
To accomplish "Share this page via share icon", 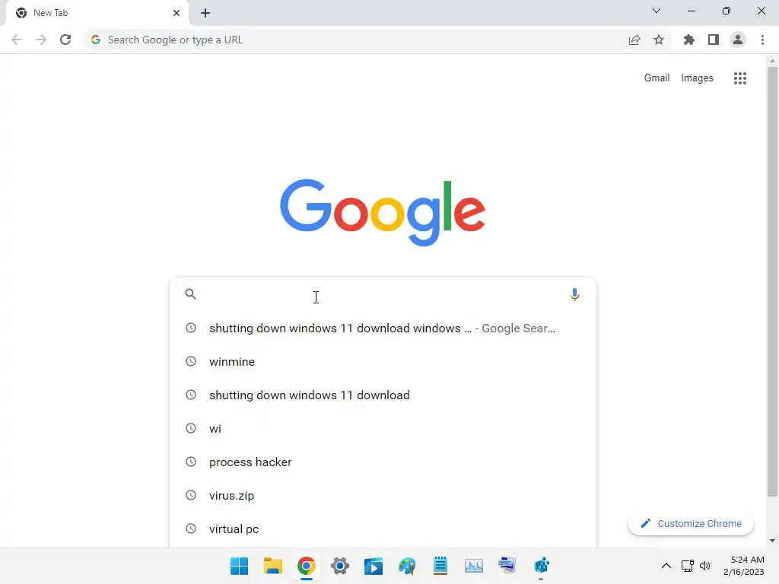I will tap(634, 40).
